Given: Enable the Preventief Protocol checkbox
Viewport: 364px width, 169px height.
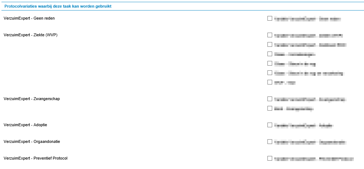Looking at the screenshot, I should pyautogui.click(x=270, y=158).
